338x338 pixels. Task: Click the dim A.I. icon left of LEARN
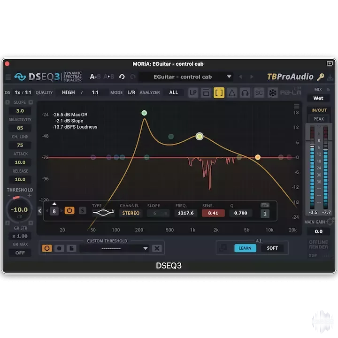click(223, 248)
